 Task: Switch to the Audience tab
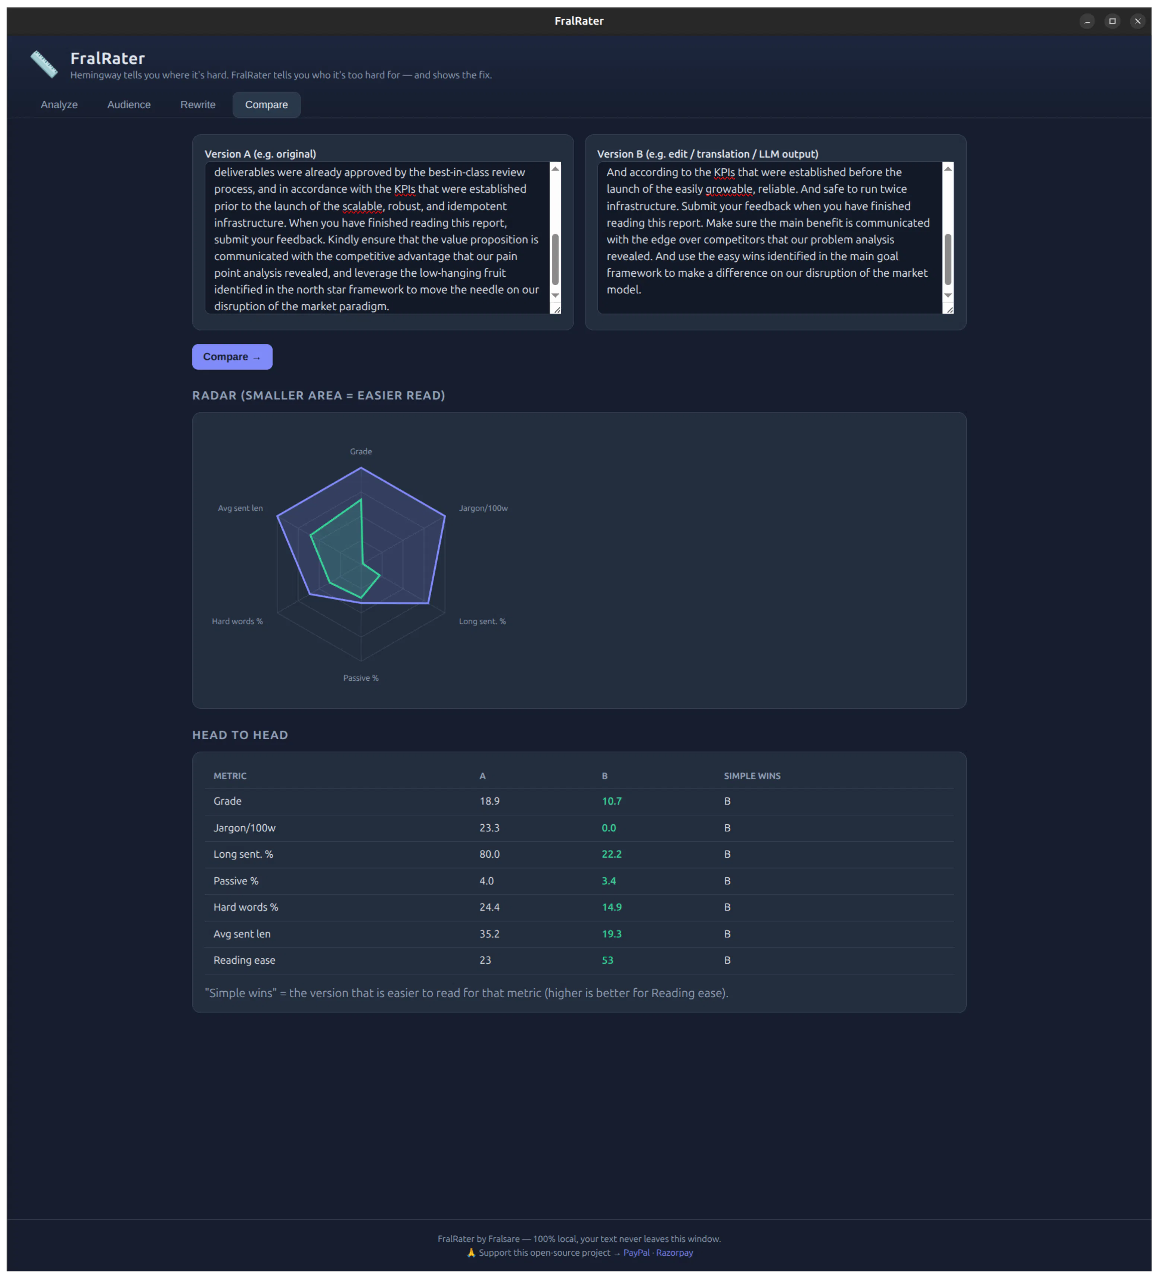tap(129, 105)
